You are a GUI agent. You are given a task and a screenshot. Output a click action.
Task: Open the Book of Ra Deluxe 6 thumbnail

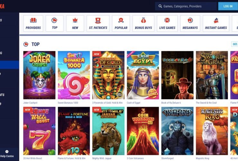177,75
